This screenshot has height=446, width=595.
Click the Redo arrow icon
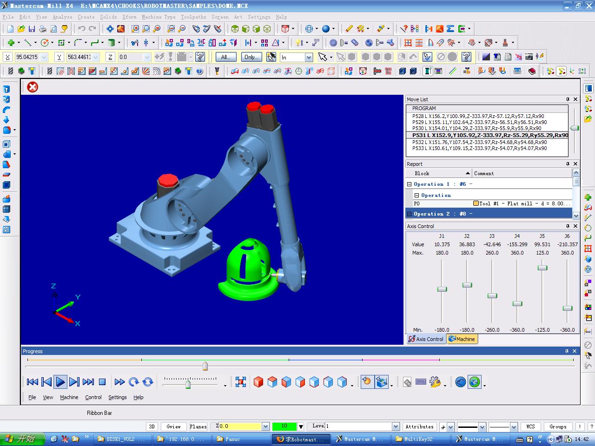93,29
